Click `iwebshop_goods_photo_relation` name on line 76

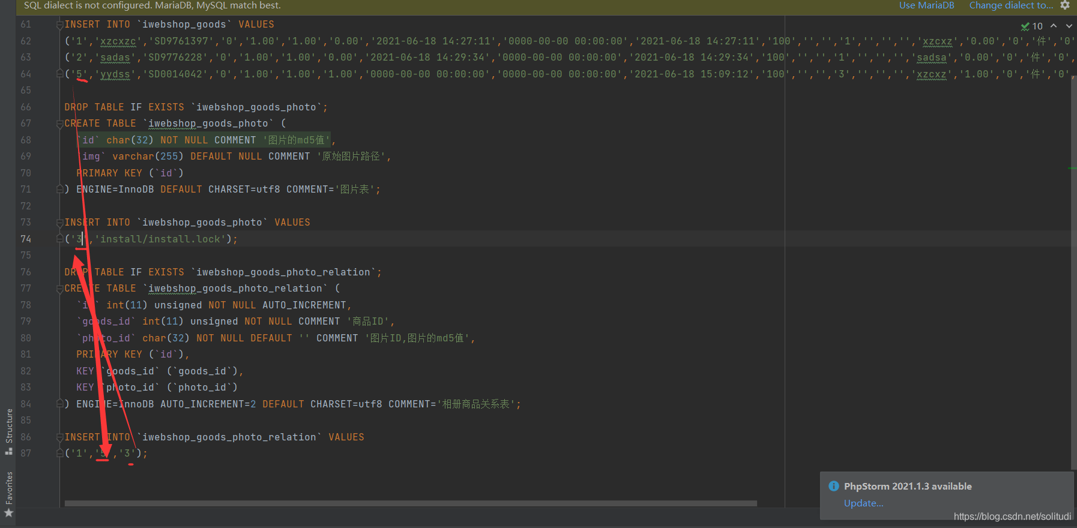coord(283,272)
